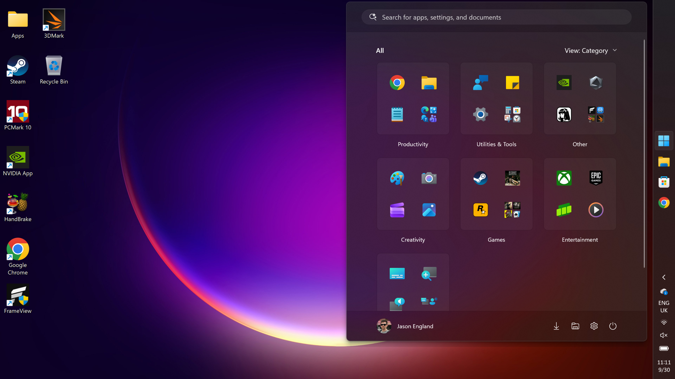
Task: Open File Explorer from the taskbar
Action: pos(664,162)
